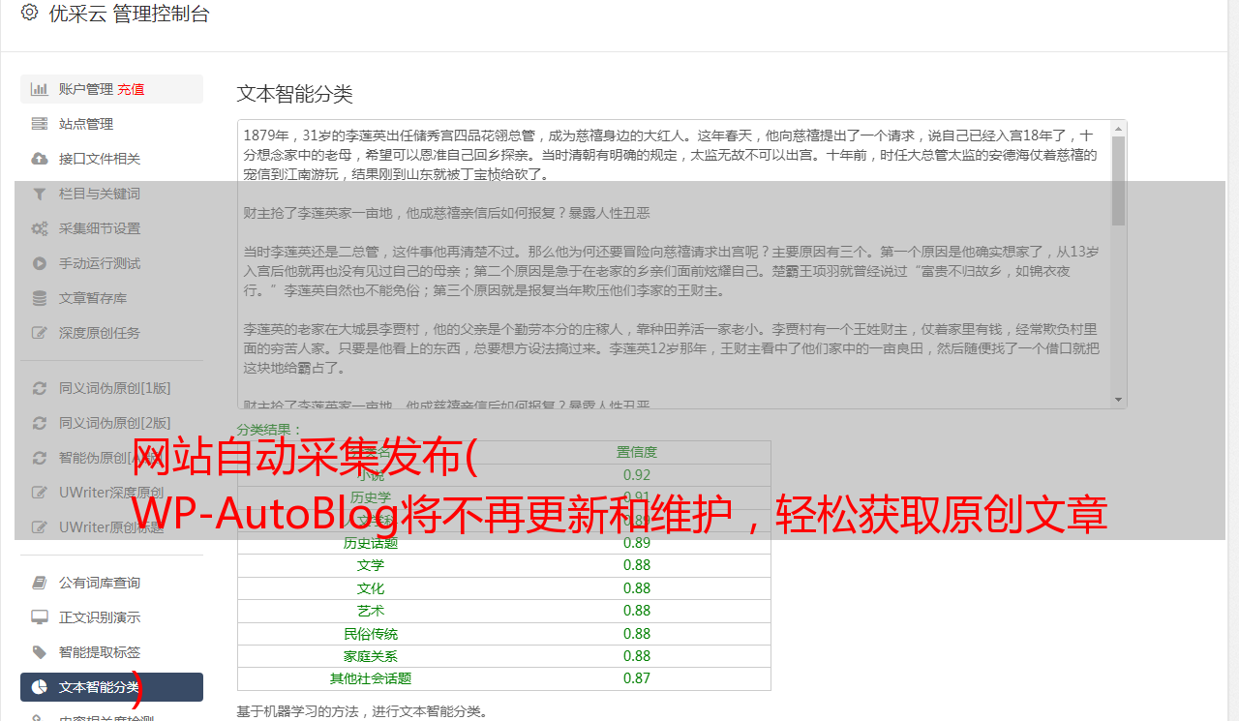Click the text area vertical scrollbar thumb
The image size is (1239, 721).
(1119, 180)
